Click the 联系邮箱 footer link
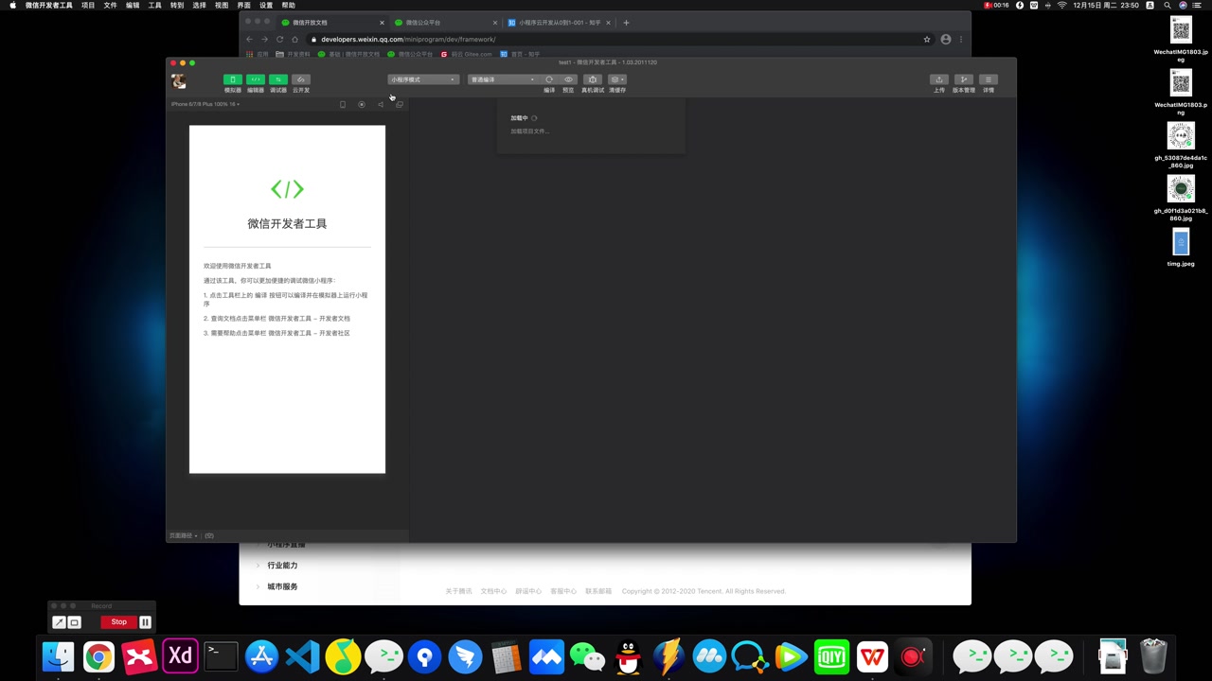Viewport: 1212px width, 681px height. pyautogui.click(x=598, y=591)
